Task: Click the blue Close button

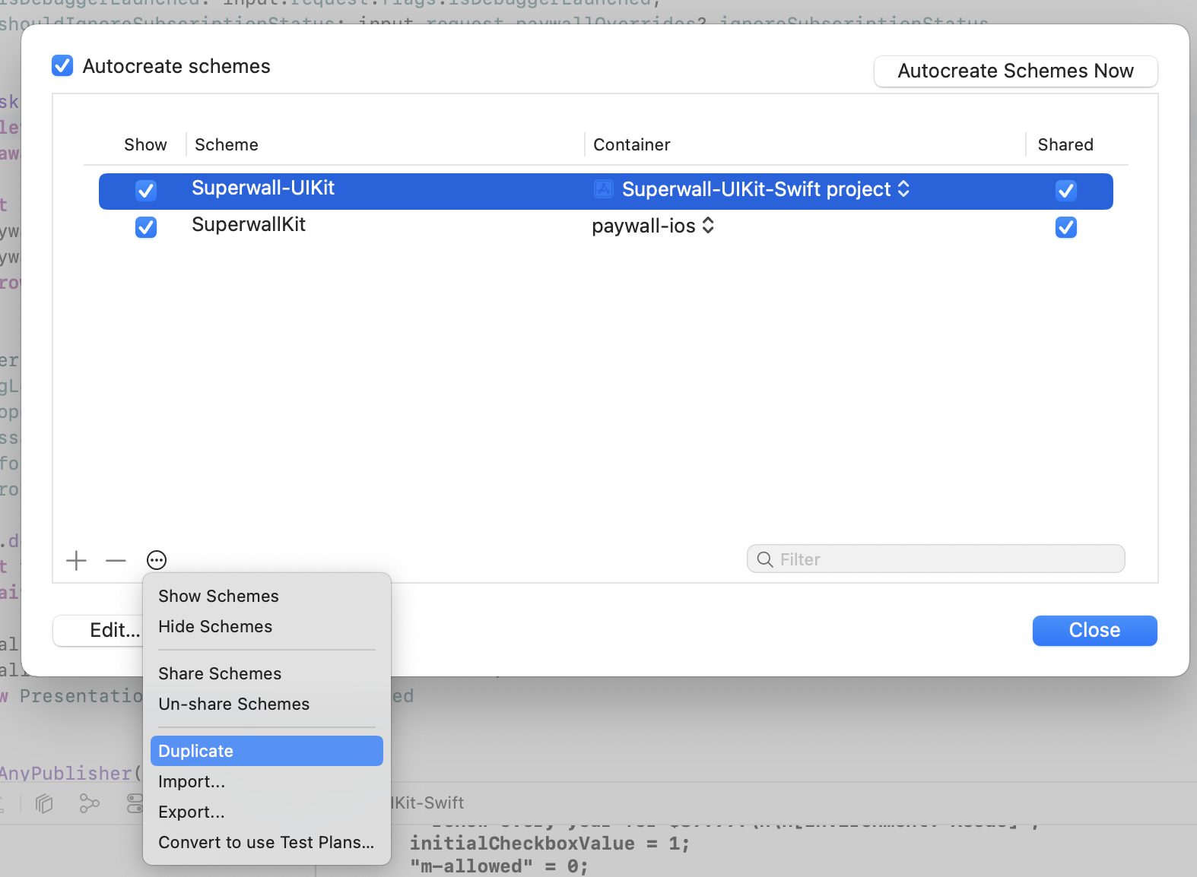Action: pyautogui.click(x=1094, y=630)
